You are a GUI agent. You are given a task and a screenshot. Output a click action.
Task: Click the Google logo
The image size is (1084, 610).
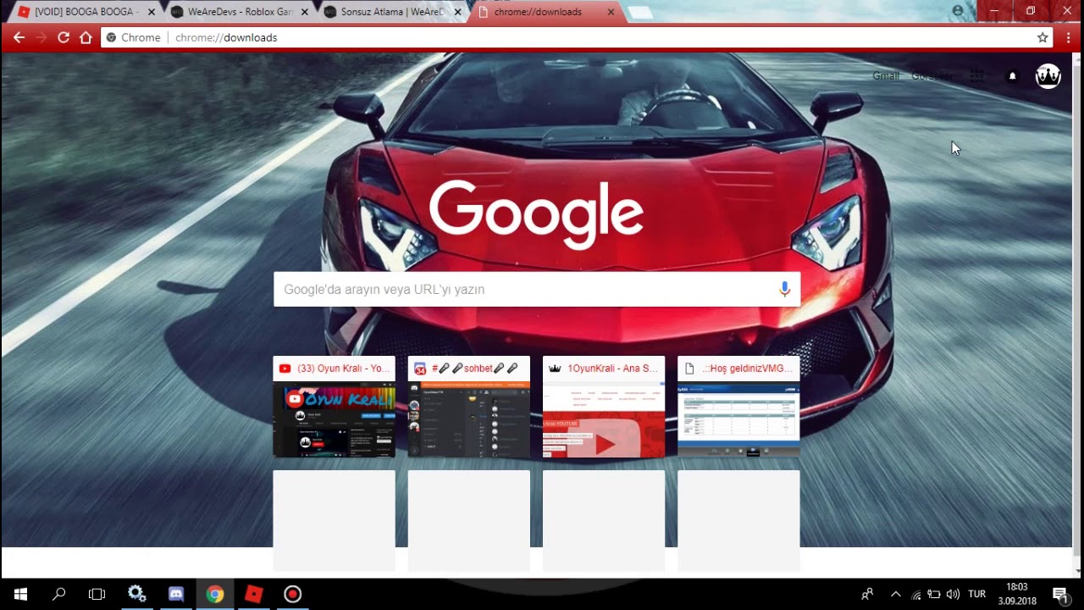tap(536, 213)
